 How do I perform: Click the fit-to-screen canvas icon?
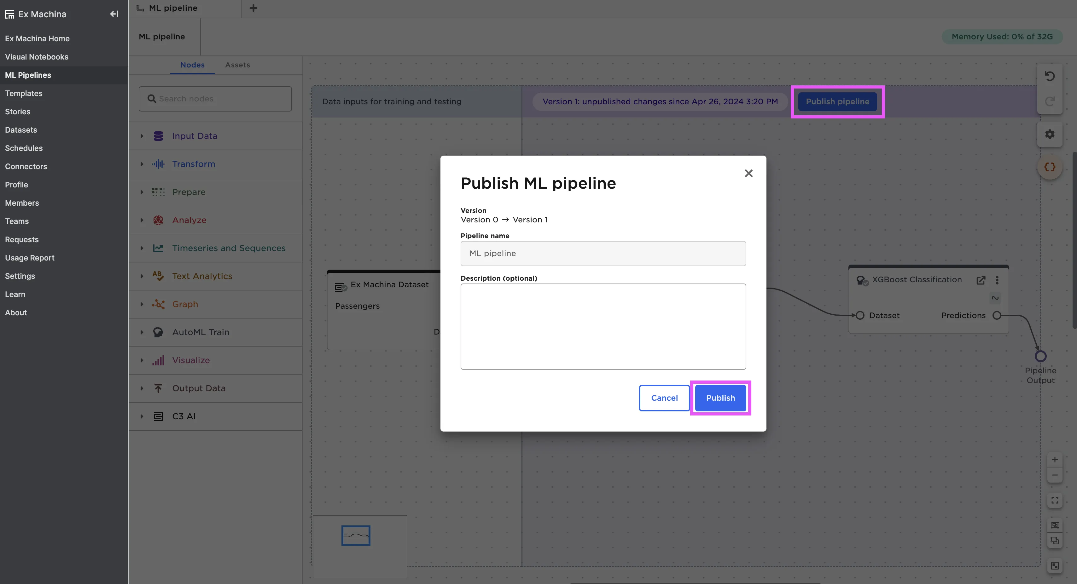coord(1054,500)
